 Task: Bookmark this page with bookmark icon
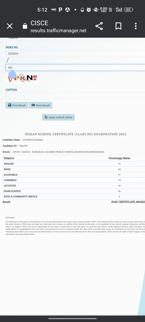(118, 26)
